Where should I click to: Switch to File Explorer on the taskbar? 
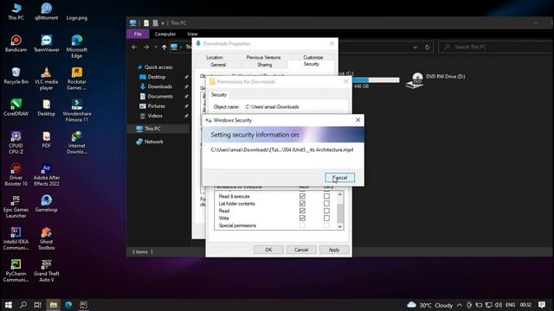54,305
